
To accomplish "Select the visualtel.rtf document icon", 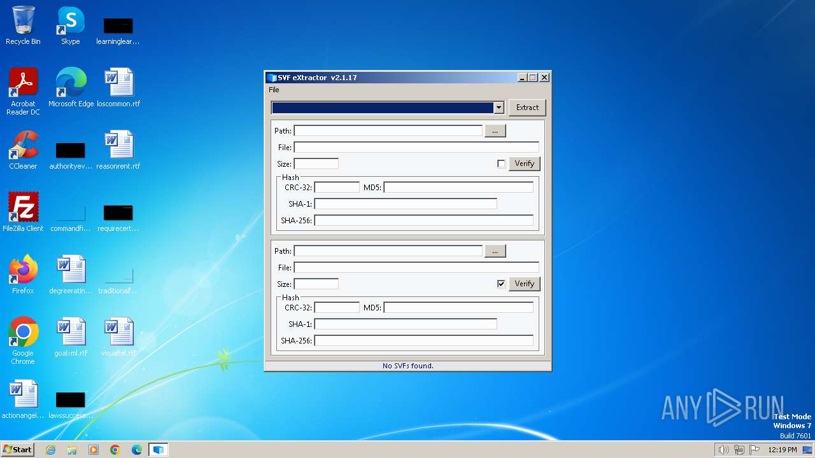I will pyautogui.click(x=118, y=337).
